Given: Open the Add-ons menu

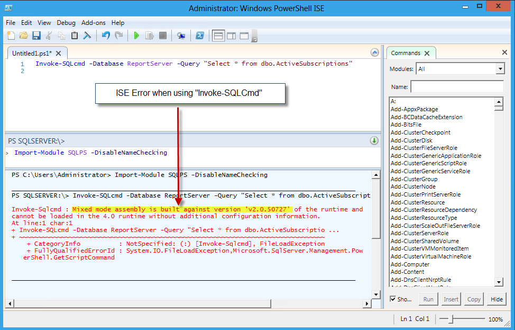Looking at the screenshot, I should 93,23.
